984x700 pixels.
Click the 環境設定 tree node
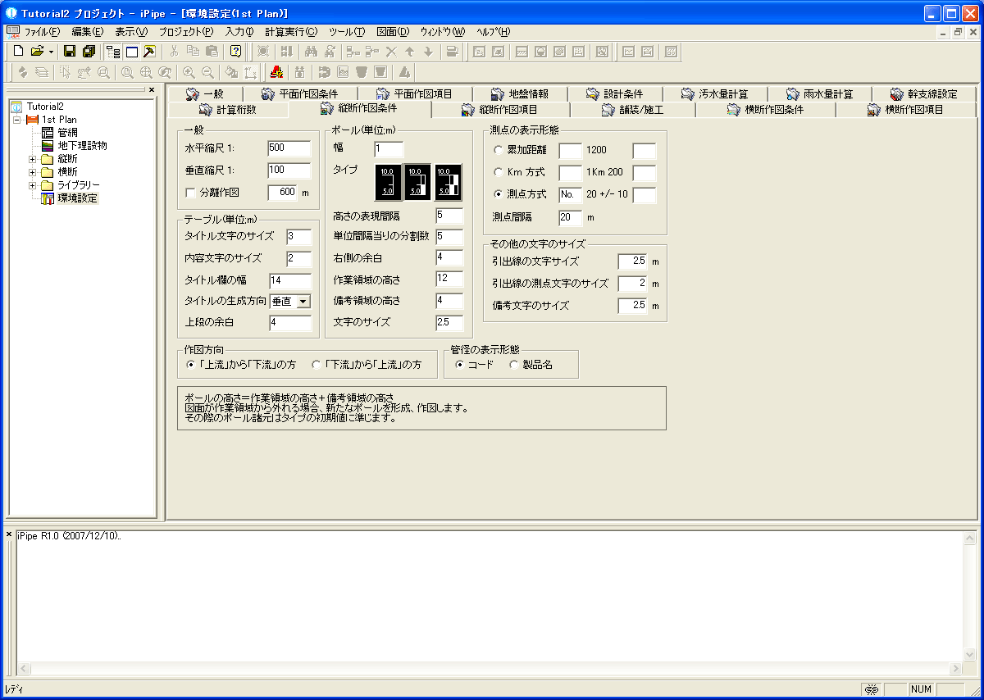coord(79,198)
